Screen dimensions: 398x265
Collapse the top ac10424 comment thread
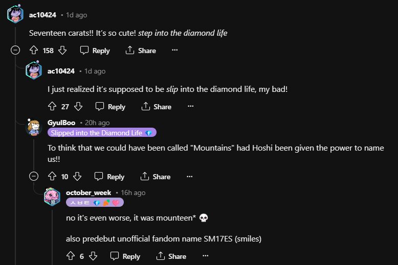[x=15, y=51]
